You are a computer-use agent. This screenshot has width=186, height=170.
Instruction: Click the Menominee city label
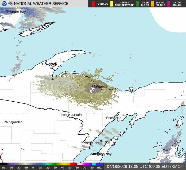90,142
